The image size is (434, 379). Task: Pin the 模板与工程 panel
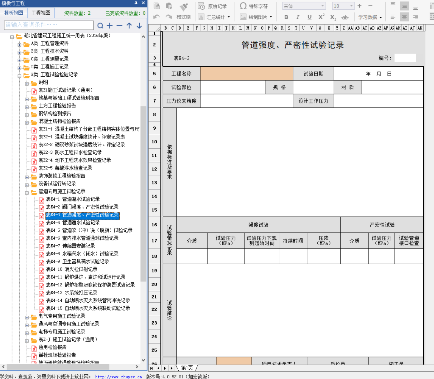[x=136, y=3]
